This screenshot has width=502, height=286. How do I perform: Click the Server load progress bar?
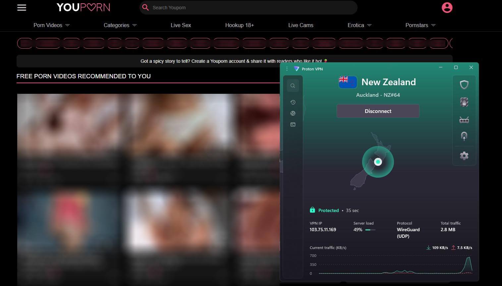pyautogui.click(x=370, y=230)
